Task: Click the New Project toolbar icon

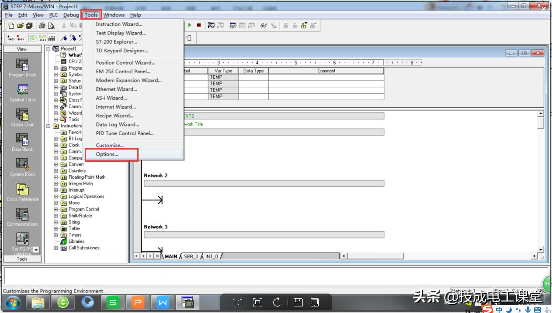Action: [x=11, y=25]
